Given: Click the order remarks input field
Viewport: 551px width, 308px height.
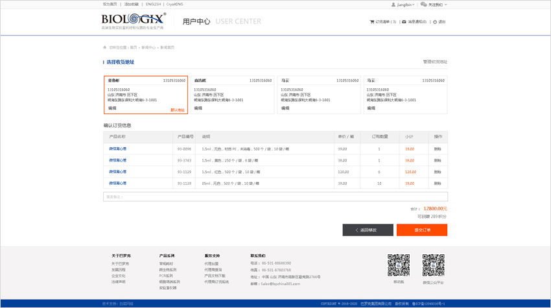Looking at the screenshot, I should 275,196.
